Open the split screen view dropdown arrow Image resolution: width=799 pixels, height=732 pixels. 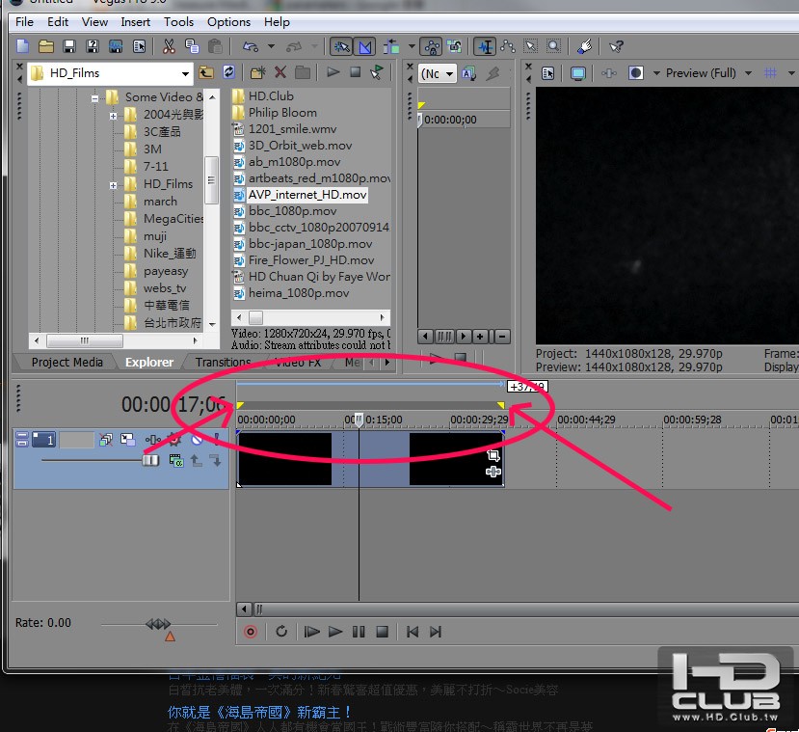pyautogui.click(x=656, y=73)
